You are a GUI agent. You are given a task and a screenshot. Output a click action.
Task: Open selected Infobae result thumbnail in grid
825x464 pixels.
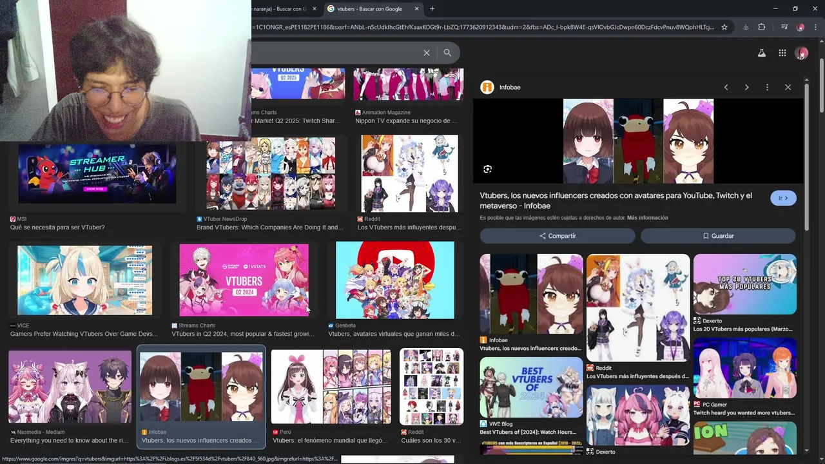pos(201,387)
